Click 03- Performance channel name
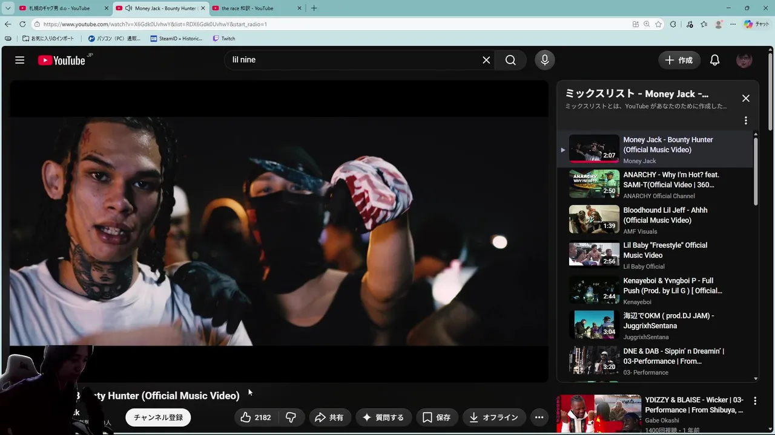The height and width of the screenshot is (435, 775). pos(645,372)
